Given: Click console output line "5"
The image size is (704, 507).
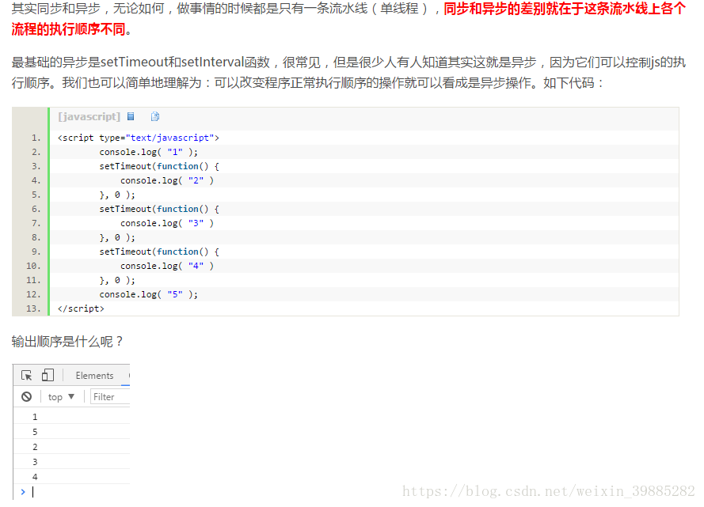Looking at the screenshot, I should point(72,432).
